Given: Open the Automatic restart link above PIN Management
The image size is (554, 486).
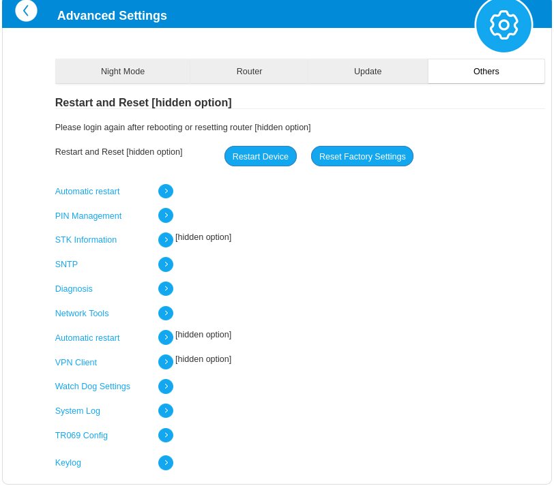Looking at the screenshot, I should pos(87,192).
